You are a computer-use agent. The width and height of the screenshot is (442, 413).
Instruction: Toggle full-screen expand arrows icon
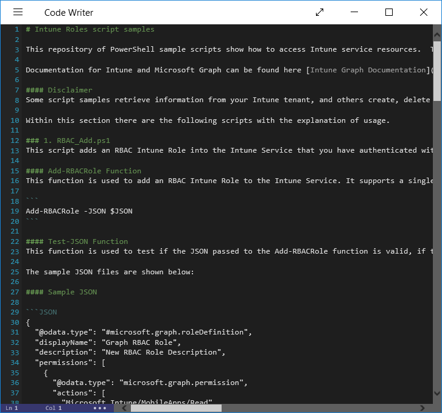[320, 12]
